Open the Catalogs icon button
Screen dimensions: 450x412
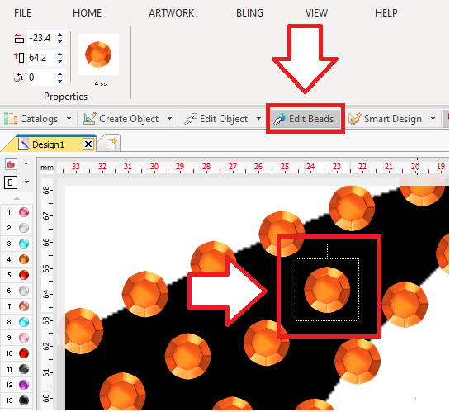click(11, 119)
